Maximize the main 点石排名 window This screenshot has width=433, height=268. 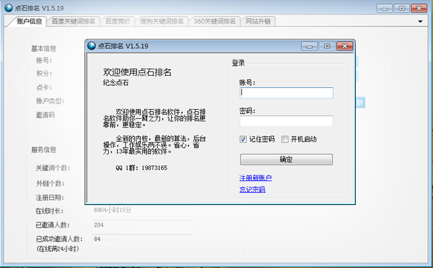click(402, 8)
